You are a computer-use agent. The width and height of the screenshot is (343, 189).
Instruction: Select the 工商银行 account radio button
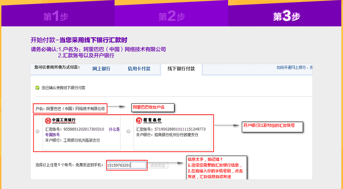[x=37, y=131]
